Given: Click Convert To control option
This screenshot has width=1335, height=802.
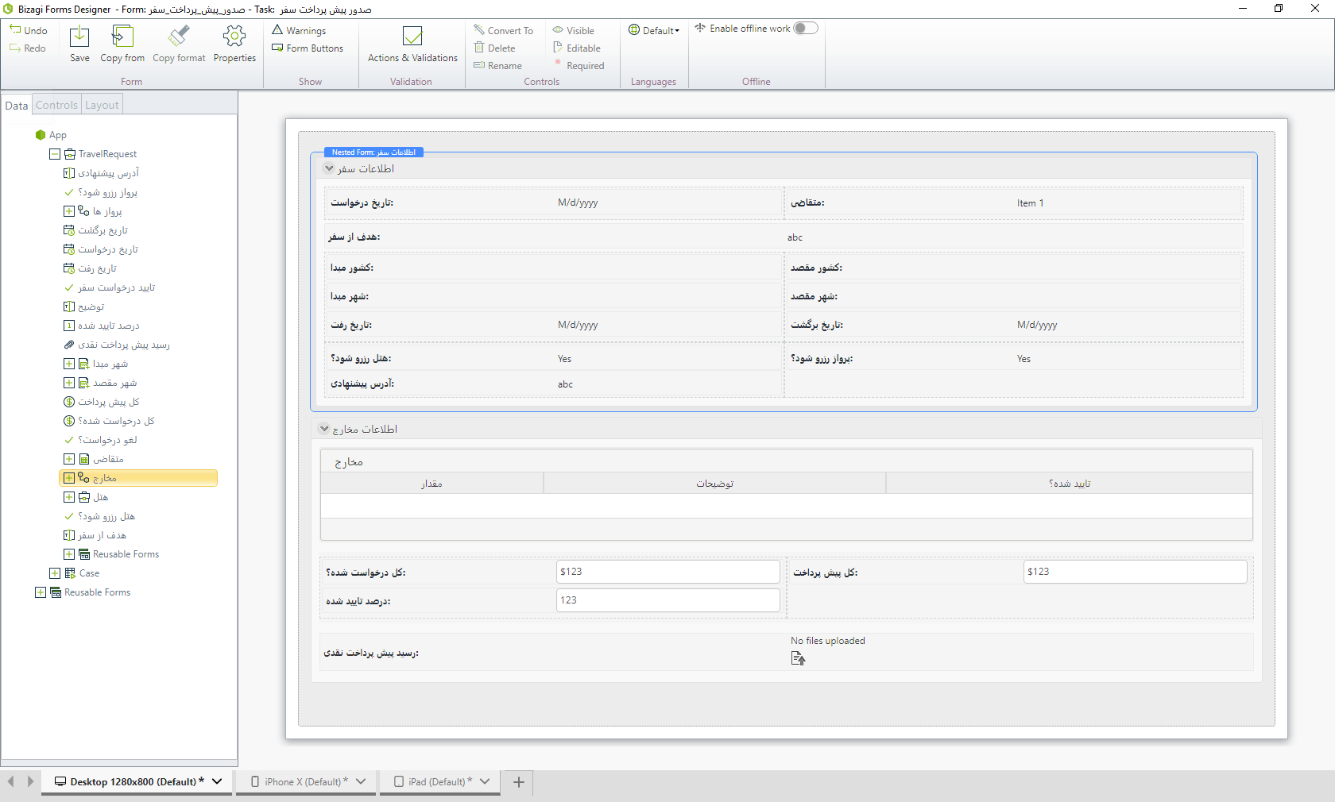Looking at the screenshot, I should click(x=504, y=30).
